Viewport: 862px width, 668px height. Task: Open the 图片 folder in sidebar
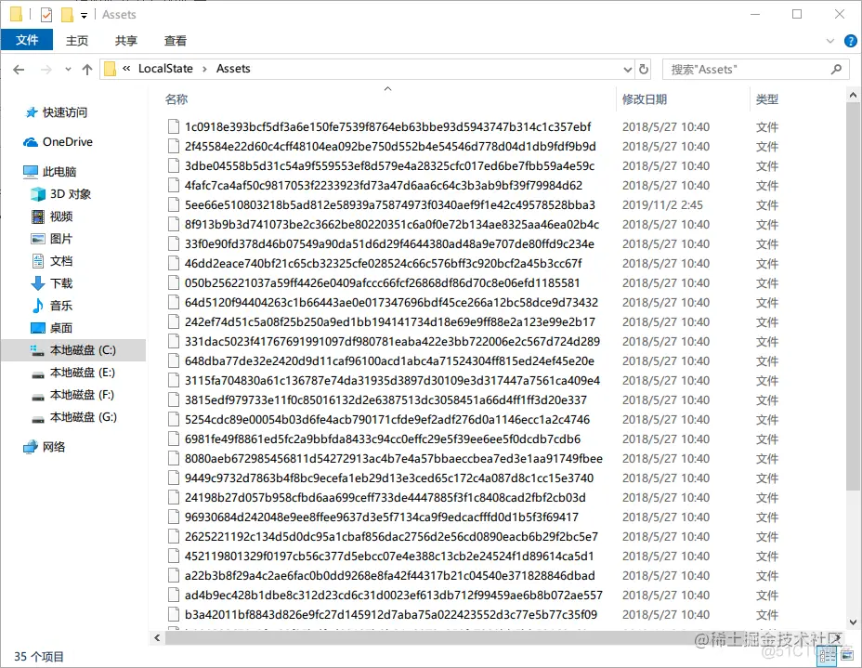51,239
